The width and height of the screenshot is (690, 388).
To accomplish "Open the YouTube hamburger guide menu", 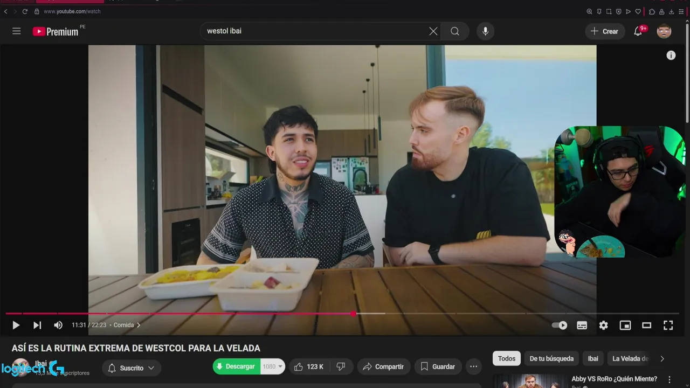I will point(17,31).
